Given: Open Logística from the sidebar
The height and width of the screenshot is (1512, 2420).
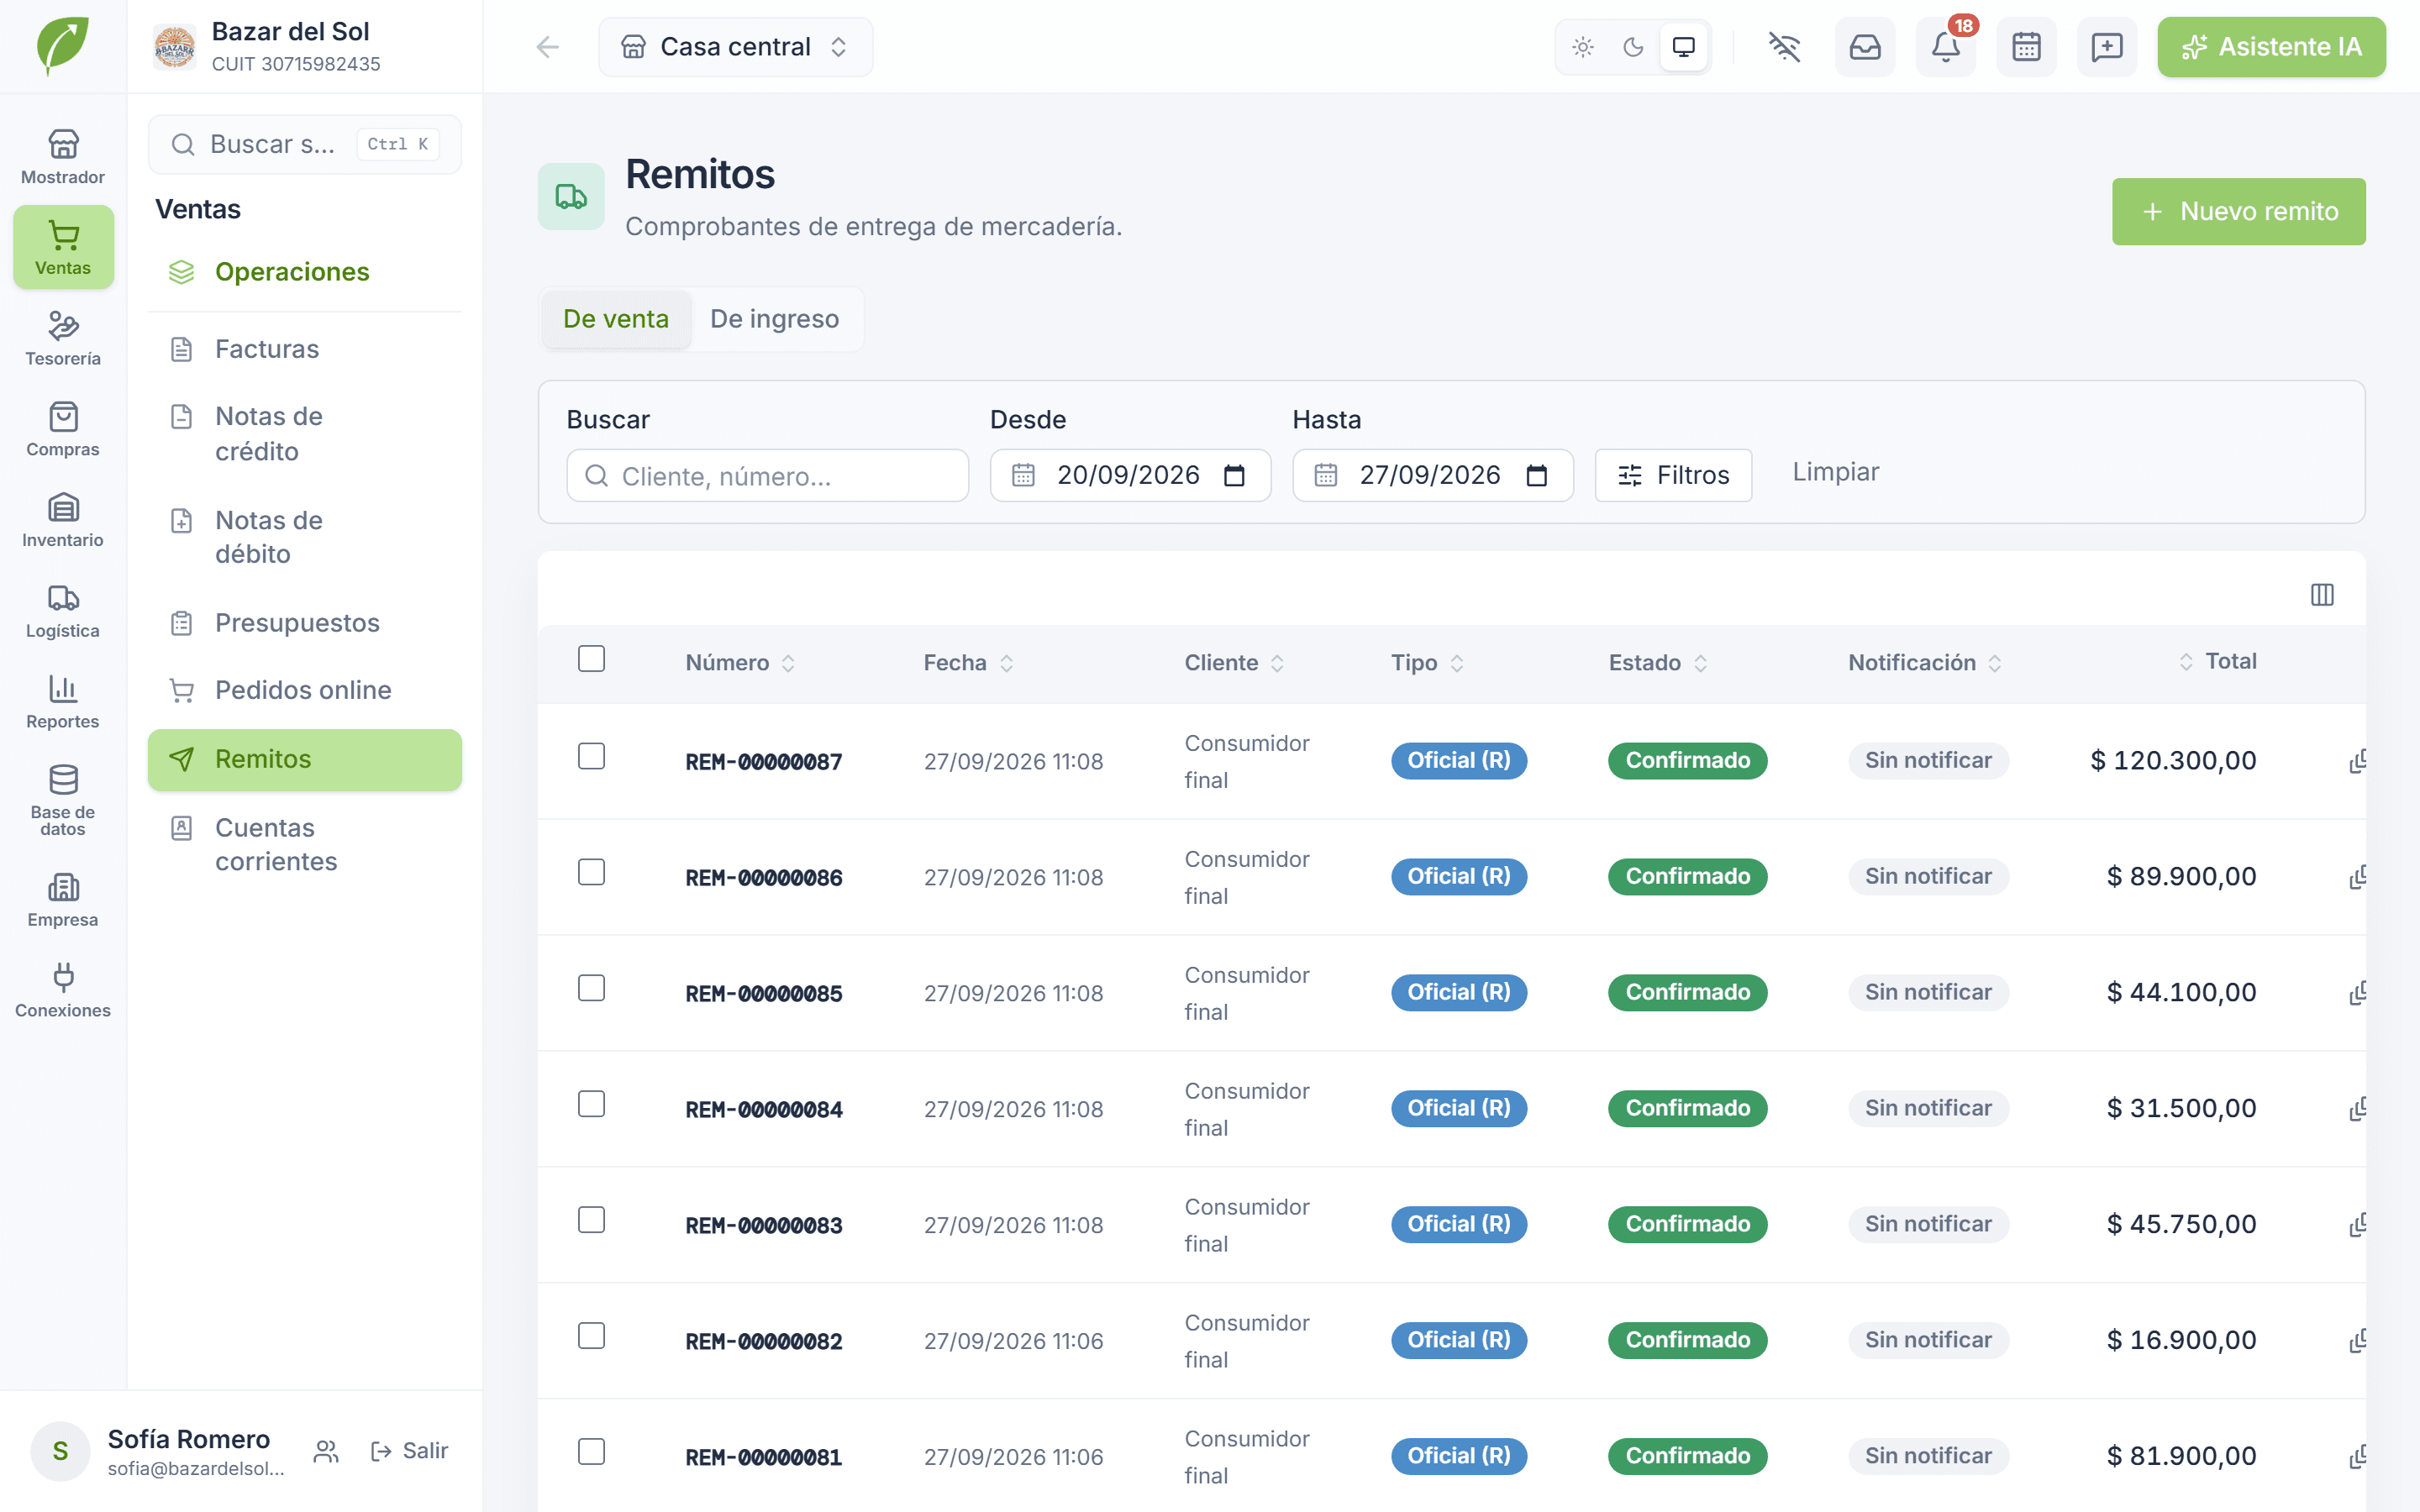Looking at the screenshot, I should (63, 611).
